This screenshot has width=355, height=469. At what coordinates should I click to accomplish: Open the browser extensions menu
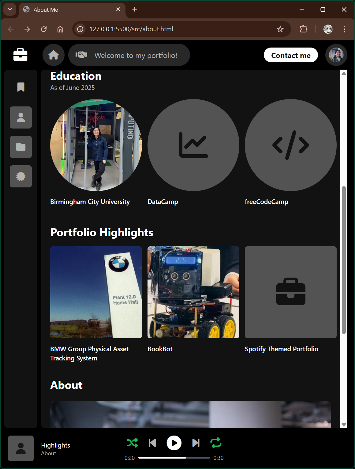click(x=303, y=29)
